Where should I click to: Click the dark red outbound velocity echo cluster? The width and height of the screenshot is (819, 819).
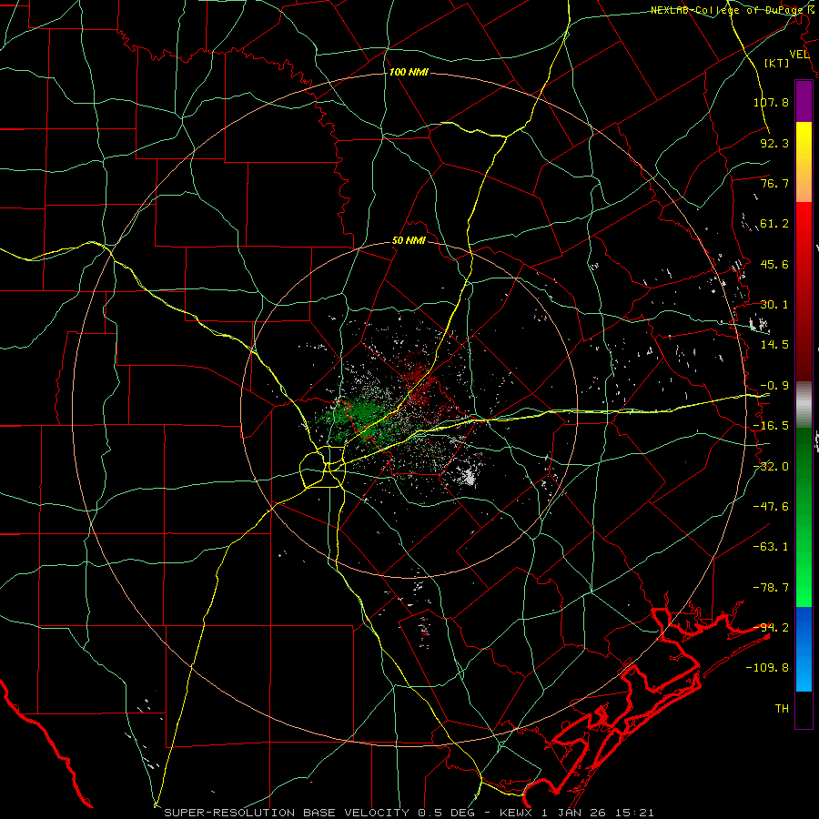pyautogui.click(x=418, y=377)
